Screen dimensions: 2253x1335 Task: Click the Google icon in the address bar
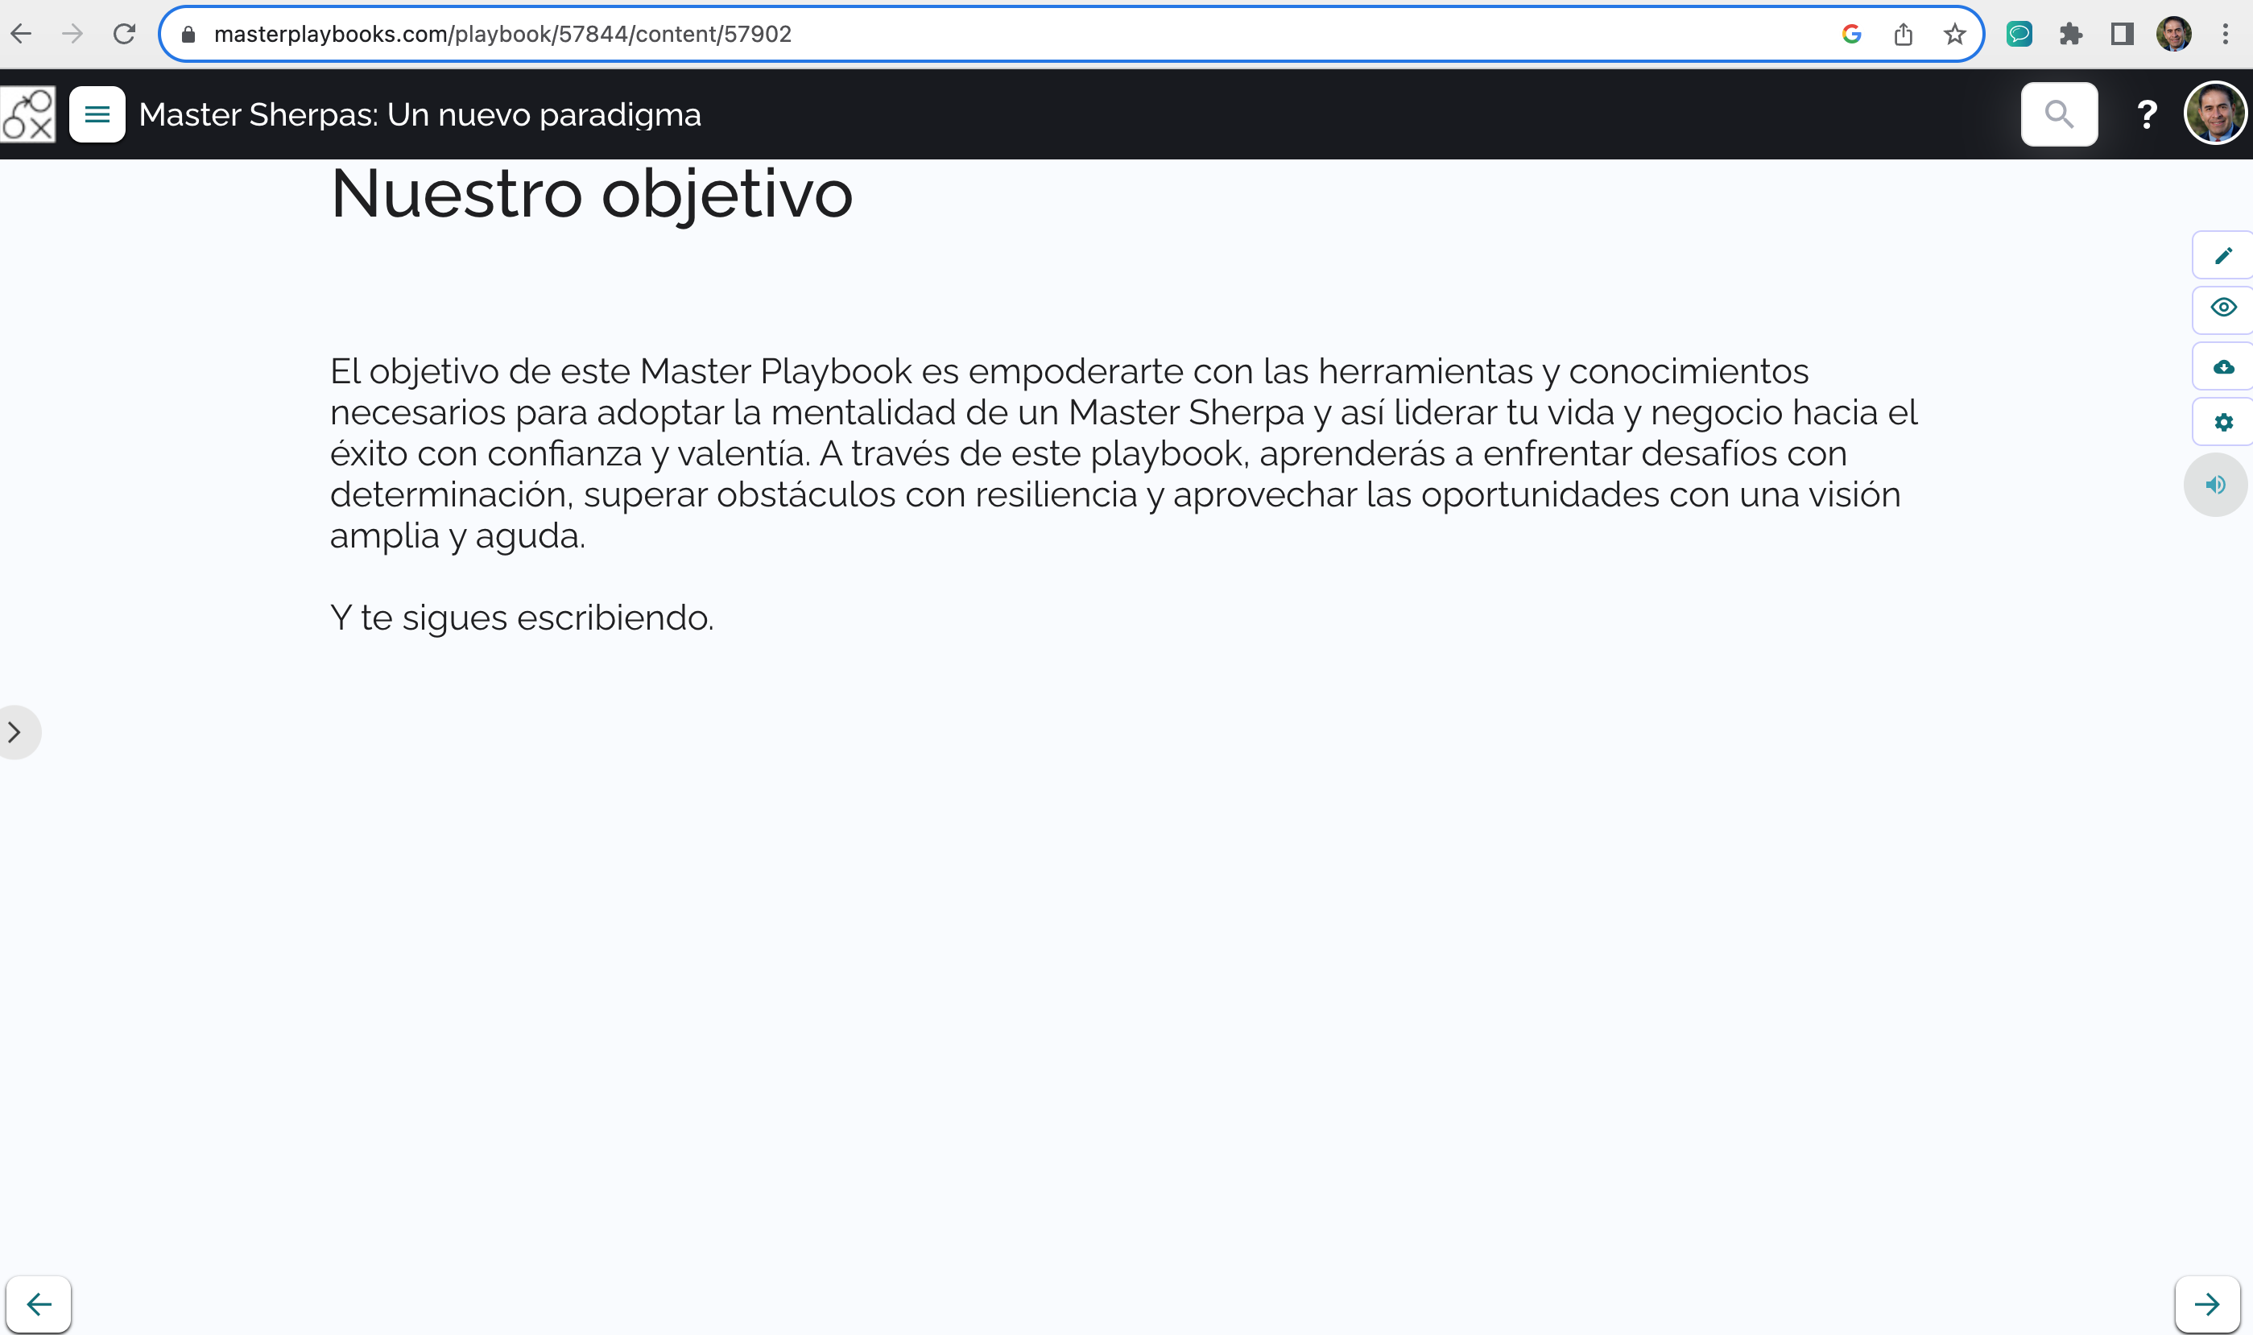tap(1852, 34)
